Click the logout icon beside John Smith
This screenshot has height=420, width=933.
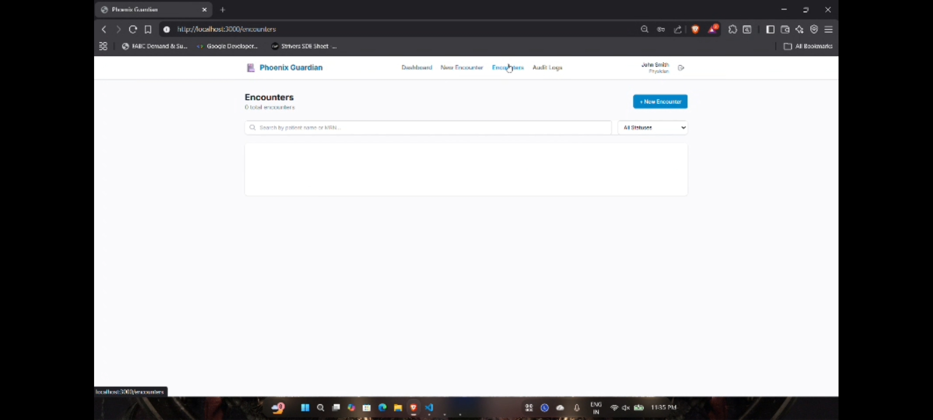[681, 68]
